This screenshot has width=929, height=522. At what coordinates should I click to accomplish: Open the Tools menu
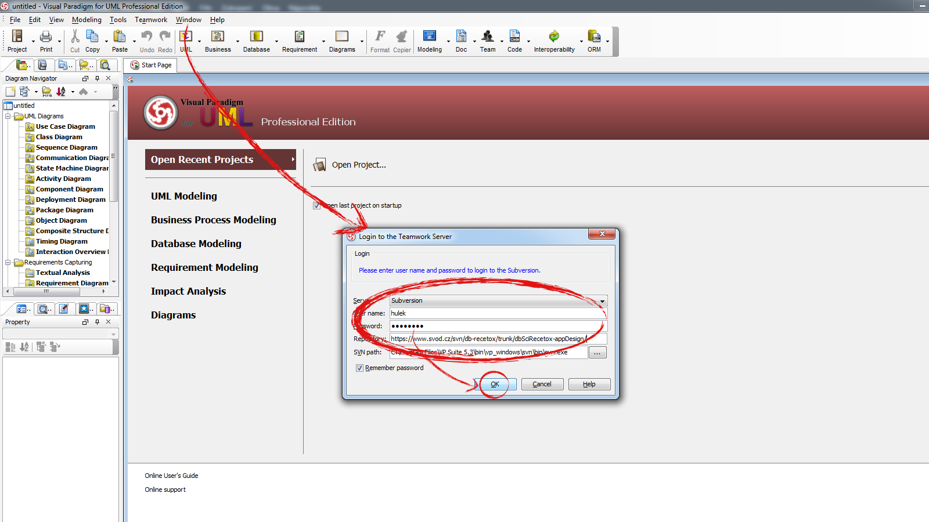118,20
